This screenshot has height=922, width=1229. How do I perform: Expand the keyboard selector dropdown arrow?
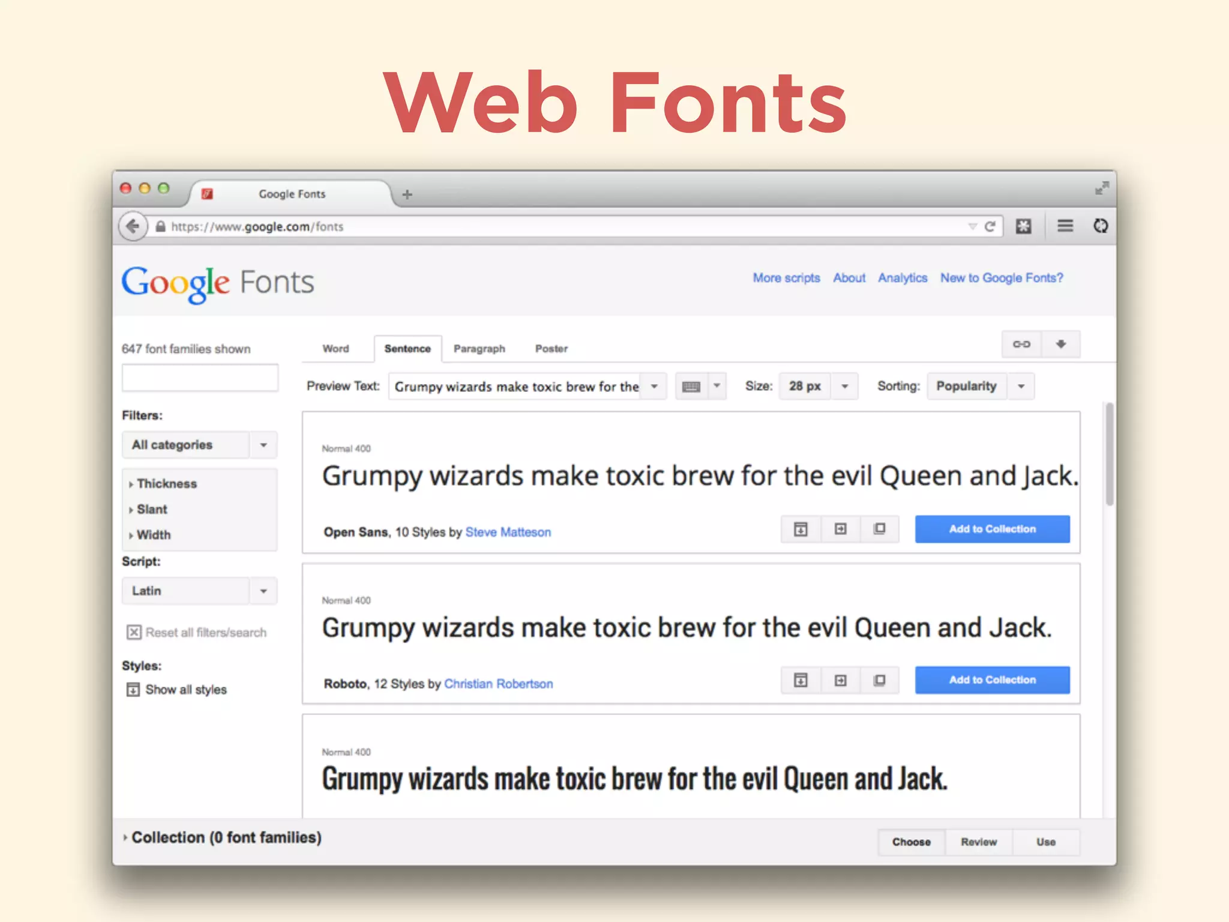[x=717, y=386]
